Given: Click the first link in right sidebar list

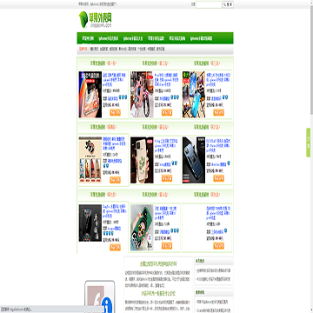Looking at the screenshot, I should pyautogui.click(x=214, y=270).
